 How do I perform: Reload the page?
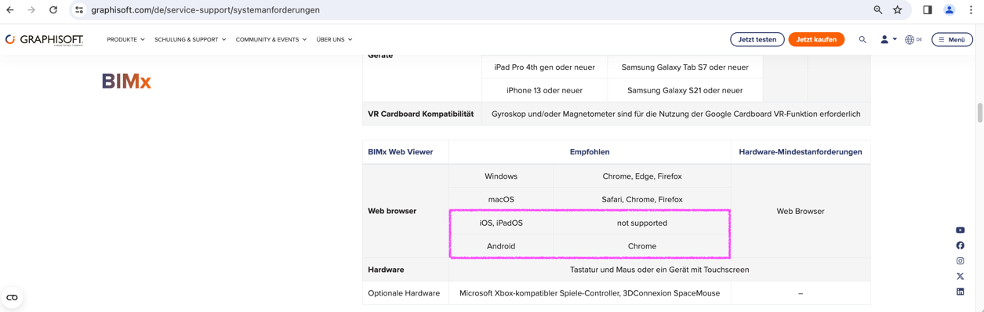(53, 10)
